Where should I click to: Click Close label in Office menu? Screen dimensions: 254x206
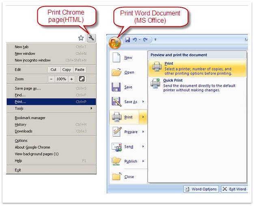(x=129, y=177)
